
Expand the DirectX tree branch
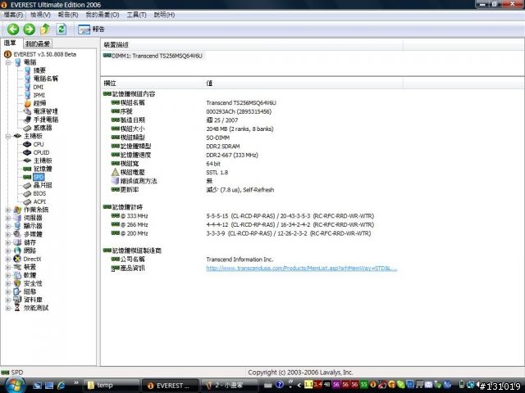click(x=8, y=259)
